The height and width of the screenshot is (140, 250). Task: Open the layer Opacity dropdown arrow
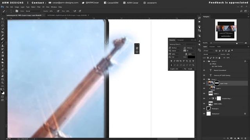(x=232, y=54)
